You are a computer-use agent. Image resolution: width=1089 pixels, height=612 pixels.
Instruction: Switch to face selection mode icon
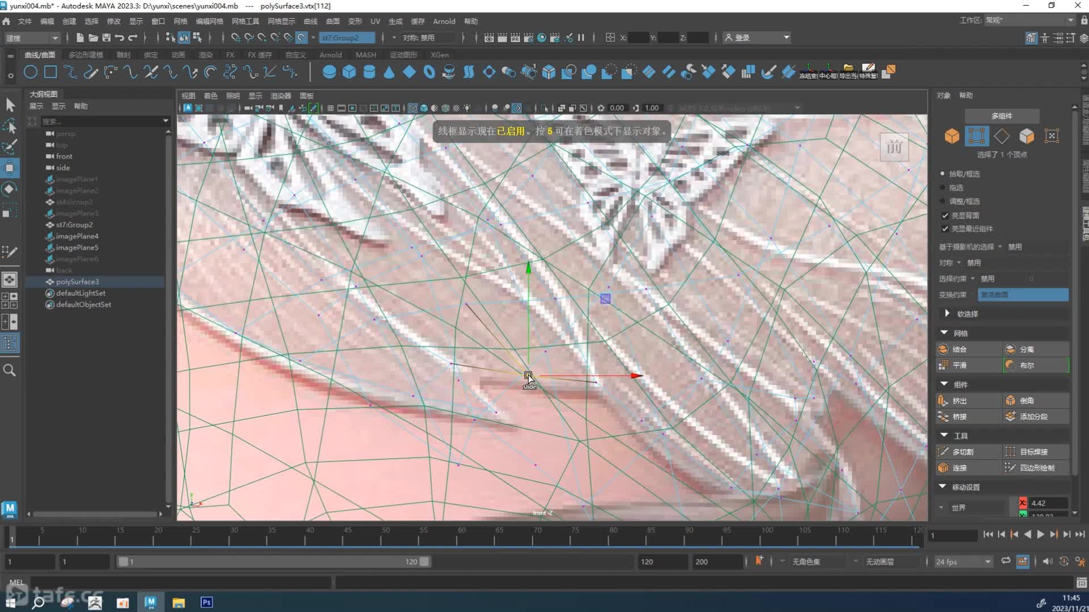tap(1027, 136)
